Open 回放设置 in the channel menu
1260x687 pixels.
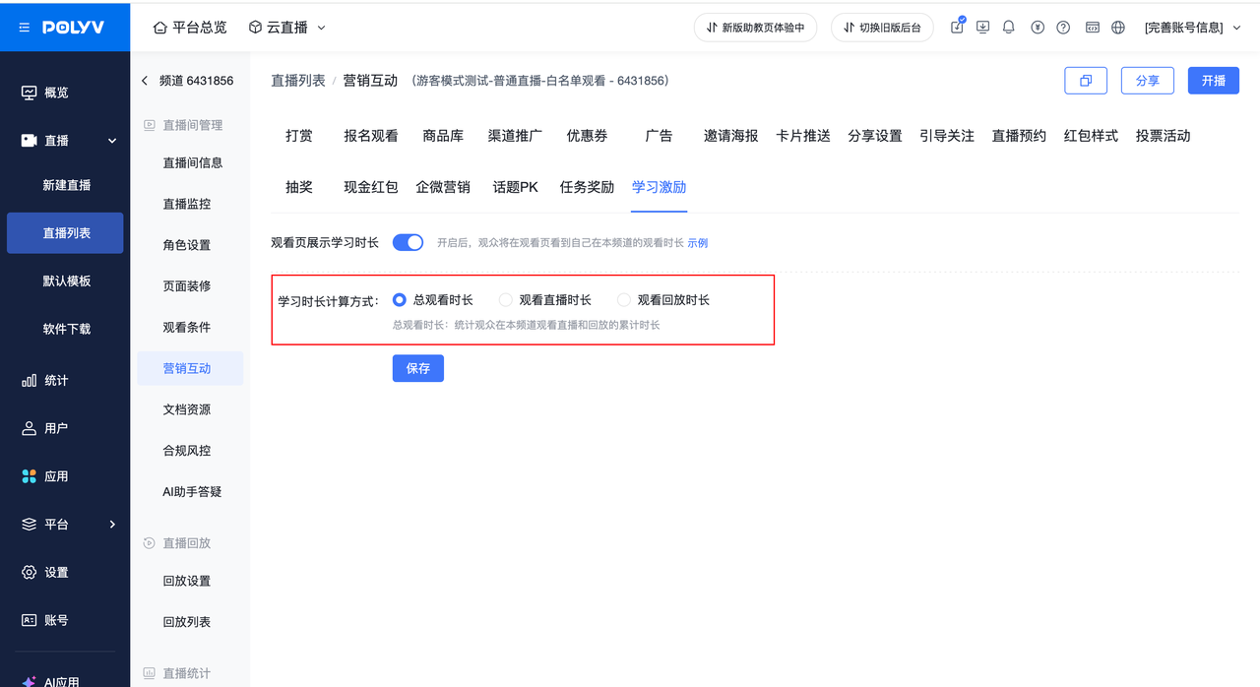(187, 581)
